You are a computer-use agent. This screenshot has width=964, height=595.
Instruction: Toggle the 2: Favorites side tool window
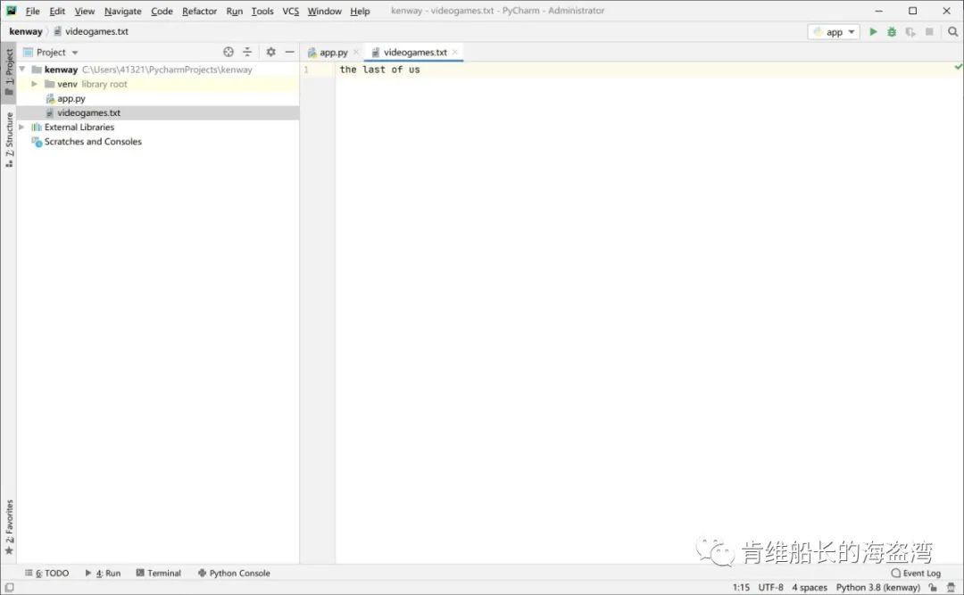[x=9, y=527]
